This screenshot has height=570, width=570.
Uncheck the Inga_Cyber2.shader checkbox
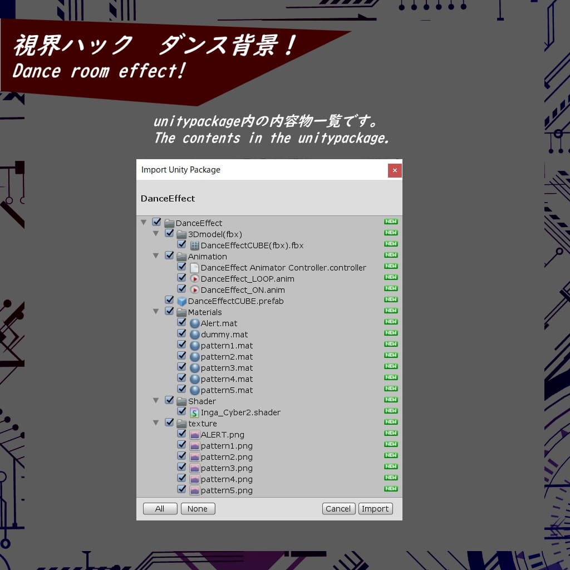click(x=182, y=411)
